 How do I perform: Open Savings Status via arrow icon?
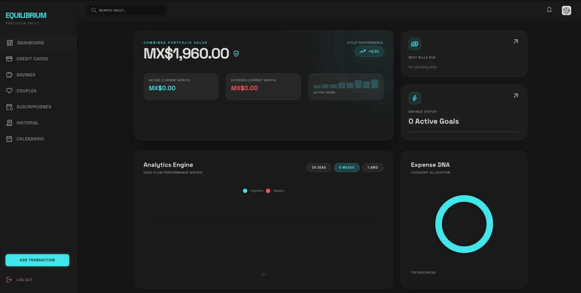pyautogui.click(x=516, y=95)
